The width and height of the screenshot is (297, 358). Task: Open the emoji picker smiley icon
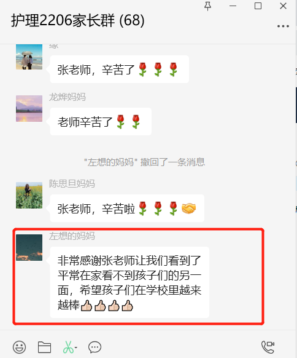tap(20, 348)
